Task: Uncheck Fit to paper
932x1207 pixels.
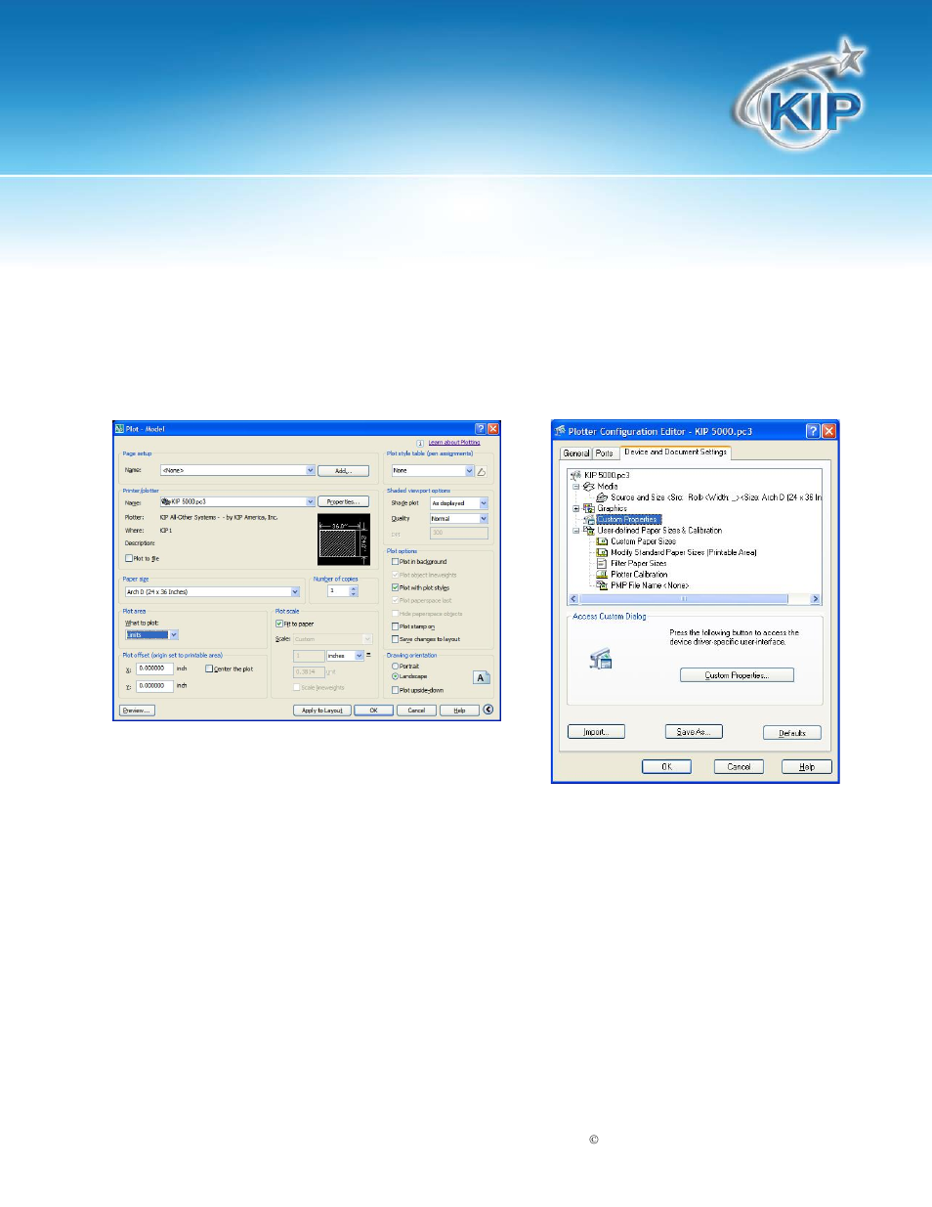Action: click(278, 624)
